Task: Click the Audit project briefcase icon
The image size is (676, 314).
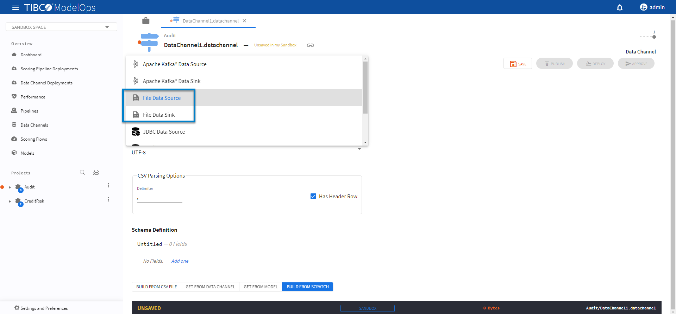Action: (18, 187)
